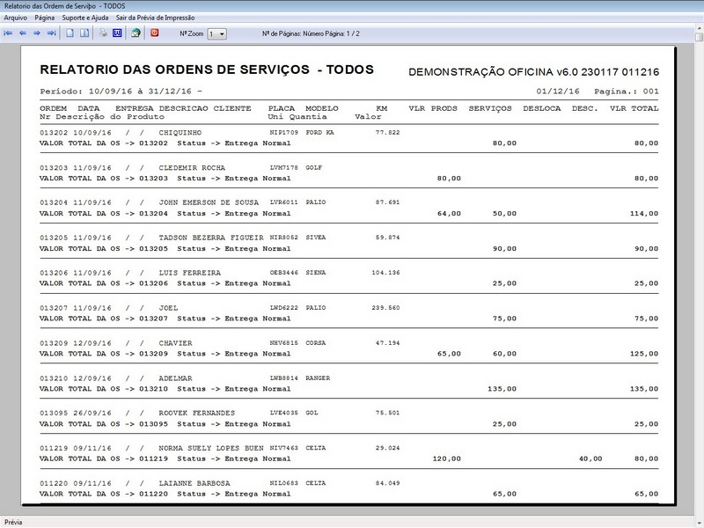Click plate LVM7178
The width and height of the screenshot is (704, 528).
[x=283, y=167]
